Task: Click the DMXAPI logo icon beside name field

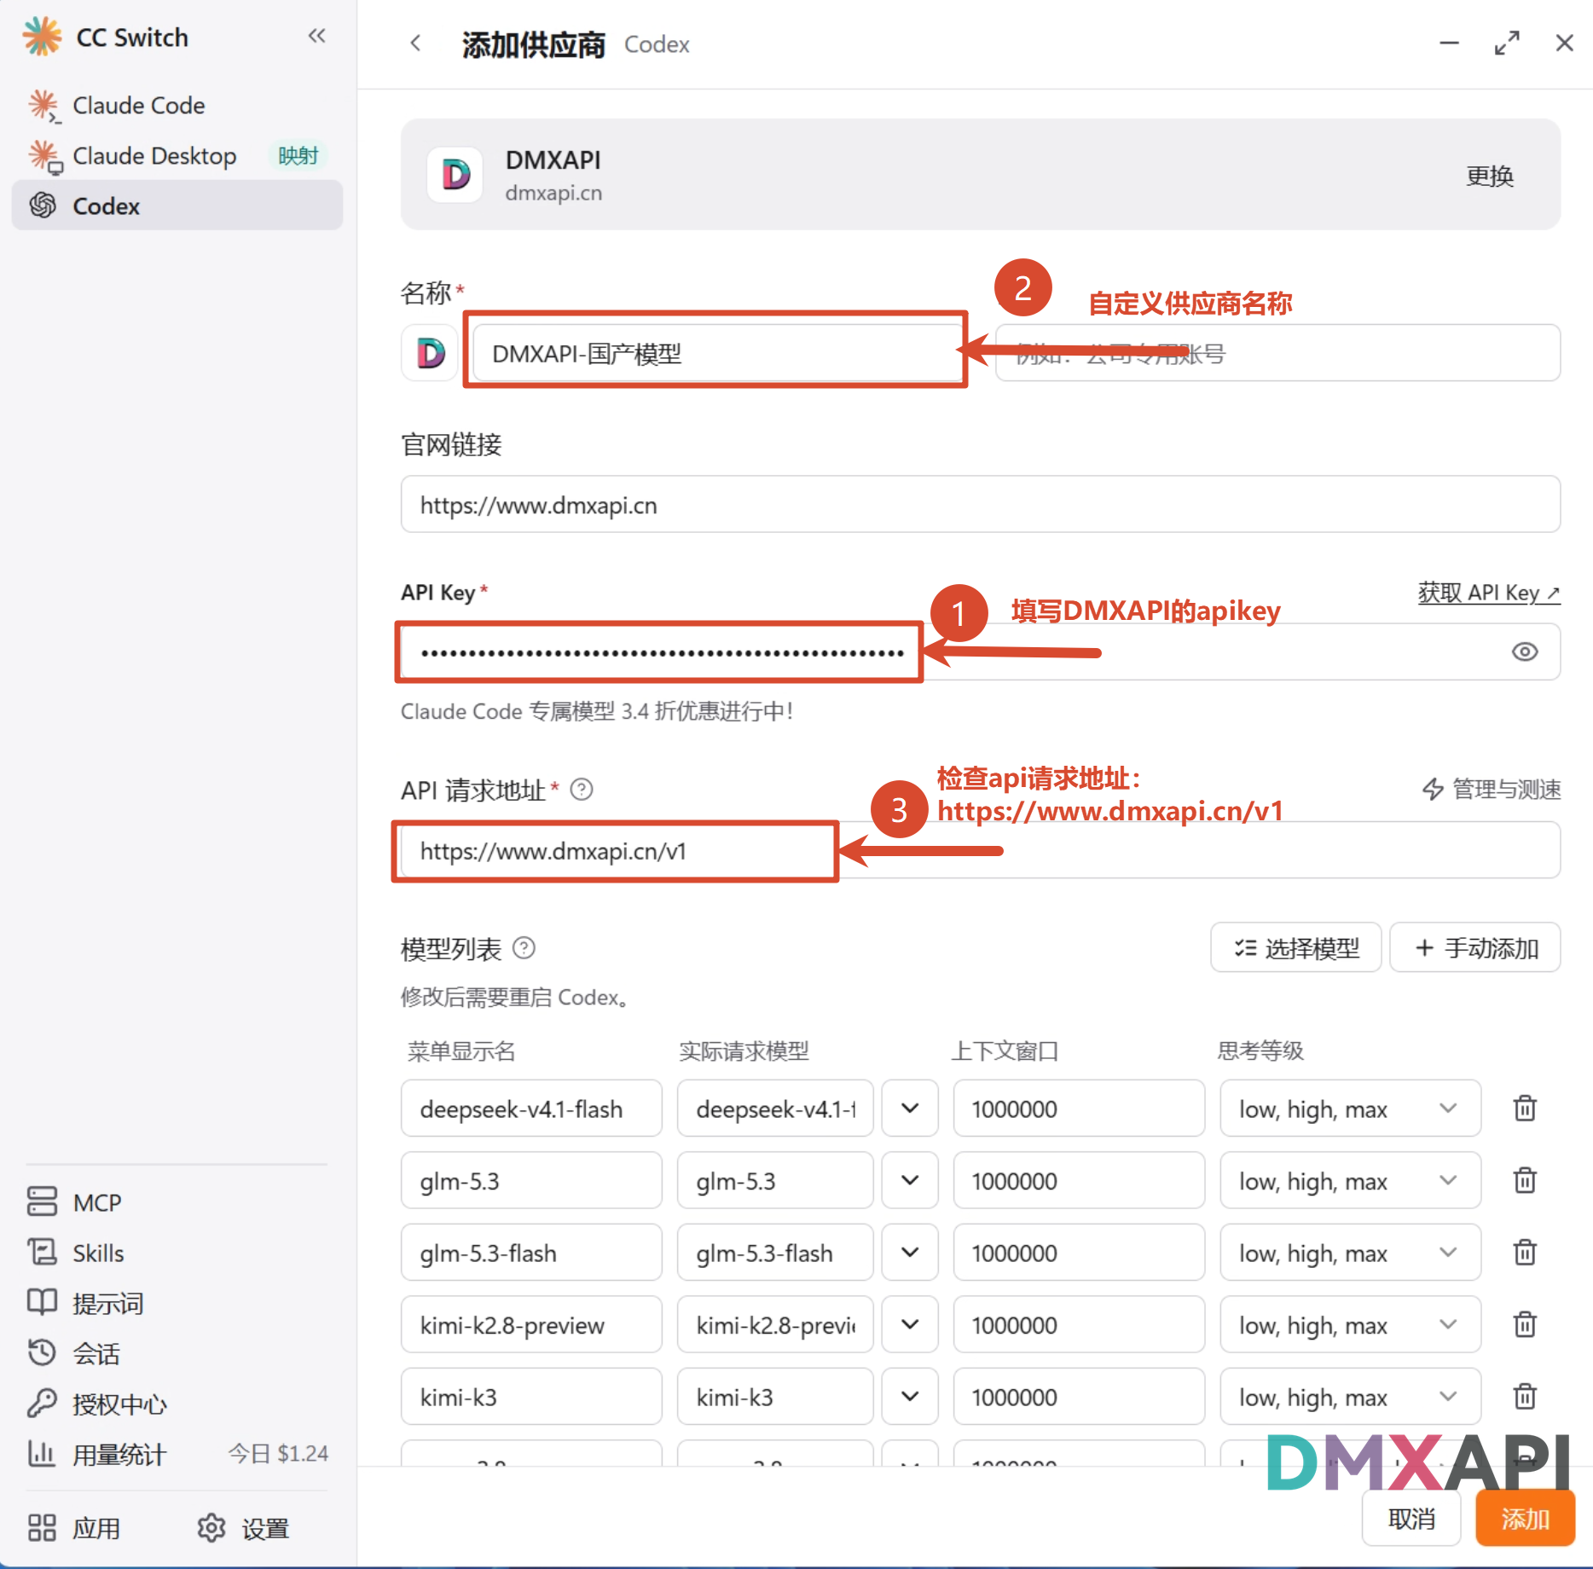Action: pos(431,352)
